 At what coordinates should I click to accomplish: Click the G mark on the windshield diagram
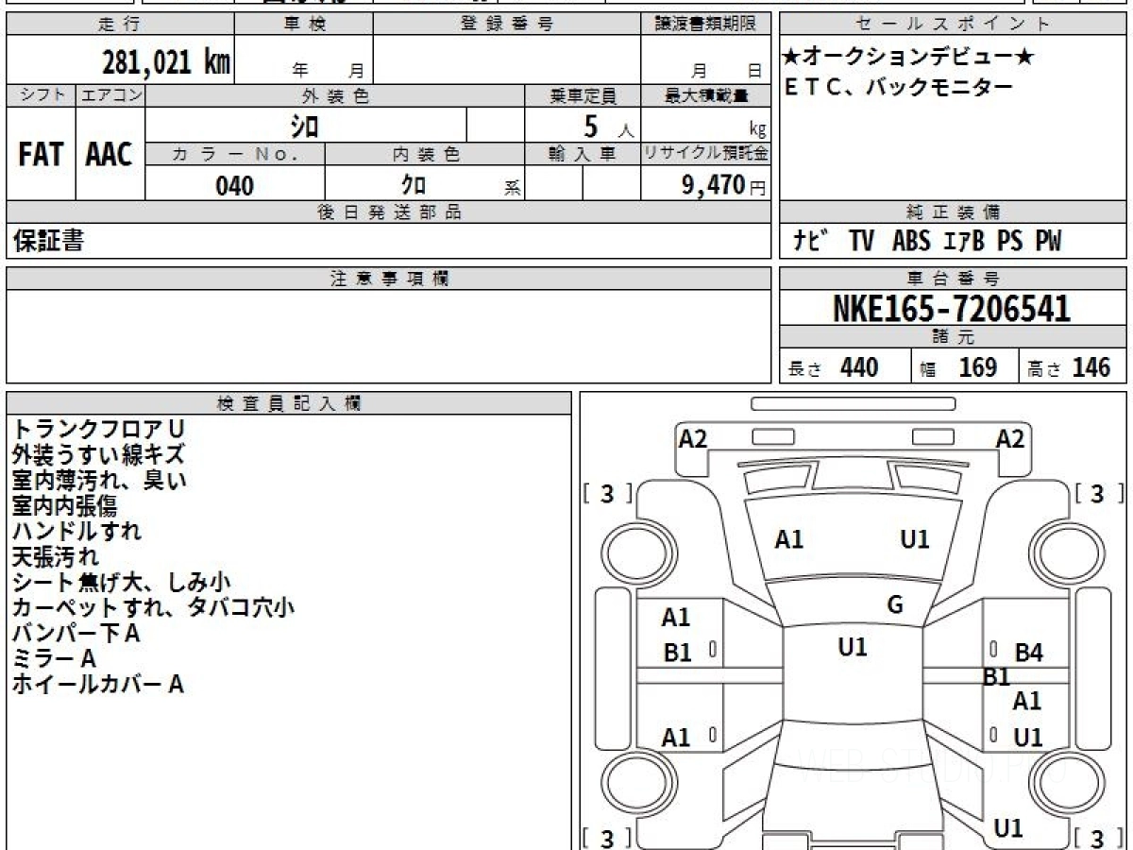895,605
